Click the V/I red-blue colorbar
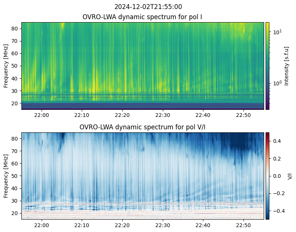This screenshot has width=296, height=232. pyautogui.click(x=267, y=176)
